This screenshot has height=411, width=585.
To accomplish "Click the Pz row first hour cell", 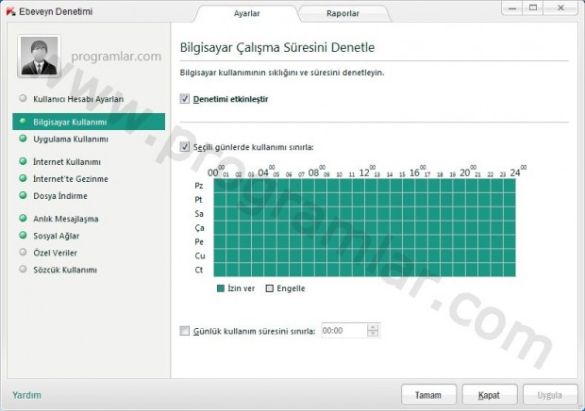I will pos(220,186).
